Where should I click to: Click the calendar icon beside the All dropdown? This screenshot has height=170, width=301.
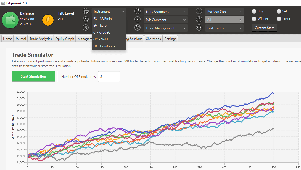coord(199,19)
